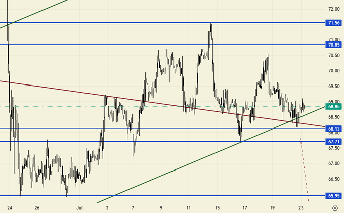Click date 9 on the time axis
The height and width of the screenshot is (213, 344).
160,207
